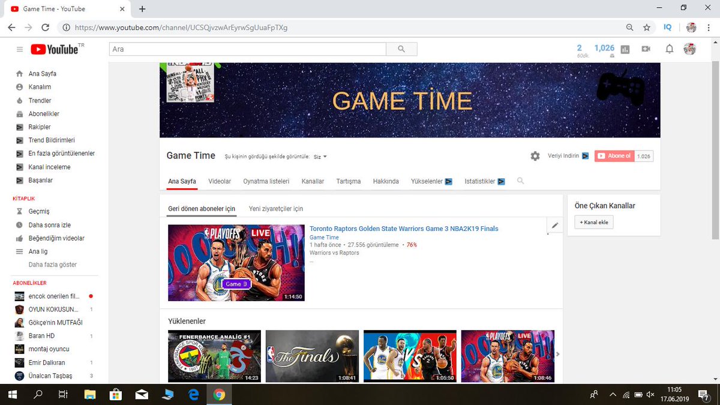The width and height of the screenshot is (720, 405).
Task: Open Kanal inceleme in the sidebar
Action: (49, 167)
